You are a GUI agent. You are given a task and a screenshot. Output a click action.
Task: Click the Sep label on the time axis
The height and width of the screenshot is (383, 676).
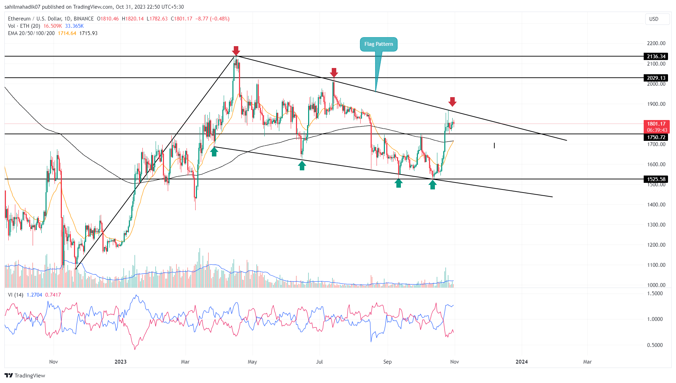point(387,362)
